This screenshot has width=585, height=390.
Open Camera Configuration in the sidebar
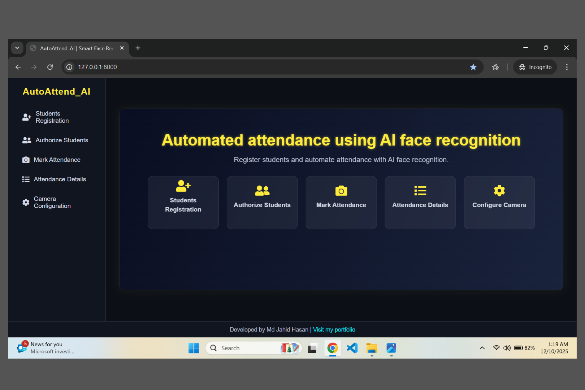click(52, 202)
